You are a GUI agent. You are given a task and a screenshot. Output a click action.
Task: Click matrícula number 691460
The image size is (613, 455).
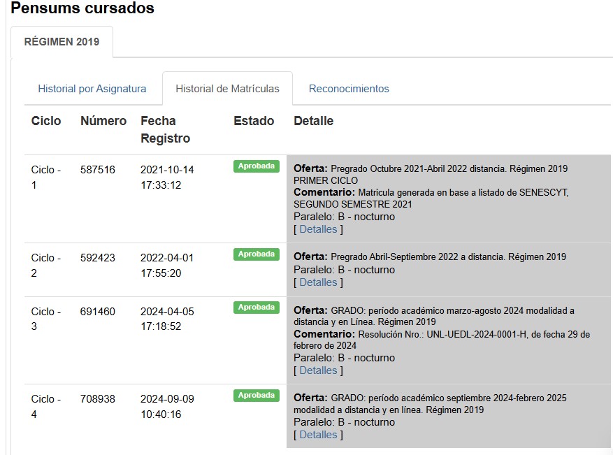coord(98,312)
